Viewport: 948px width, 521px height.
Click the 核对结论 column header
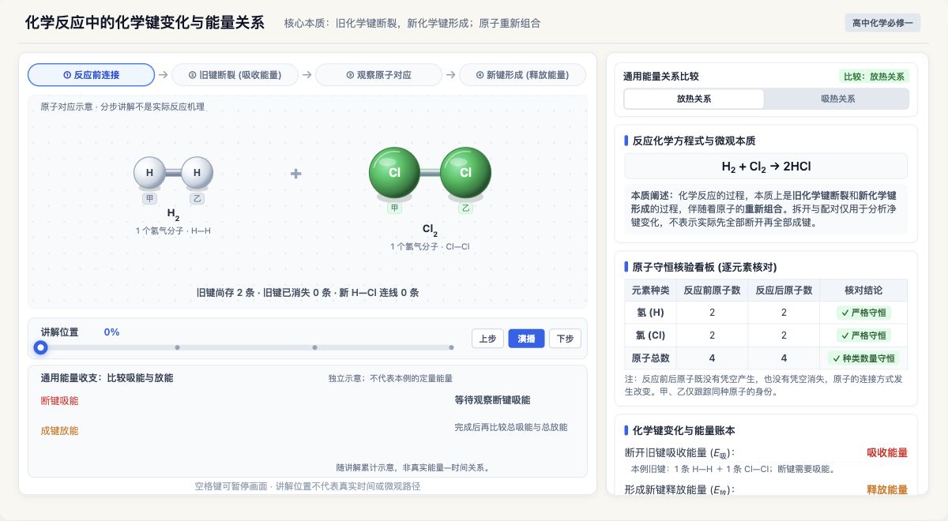[x=863, y=290]
